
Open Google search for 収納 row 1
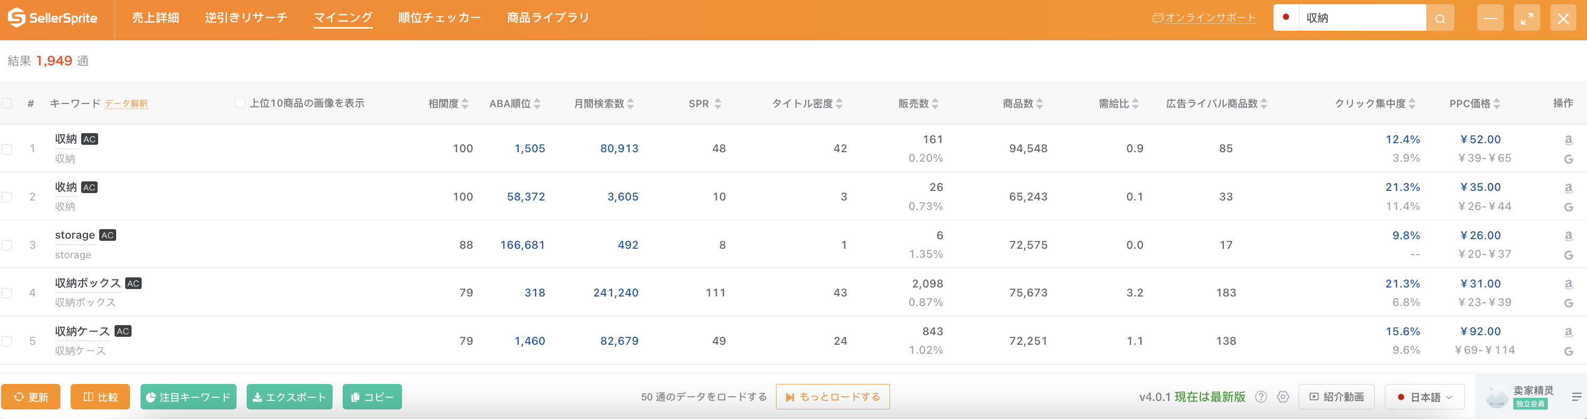tap(1568, 159)
